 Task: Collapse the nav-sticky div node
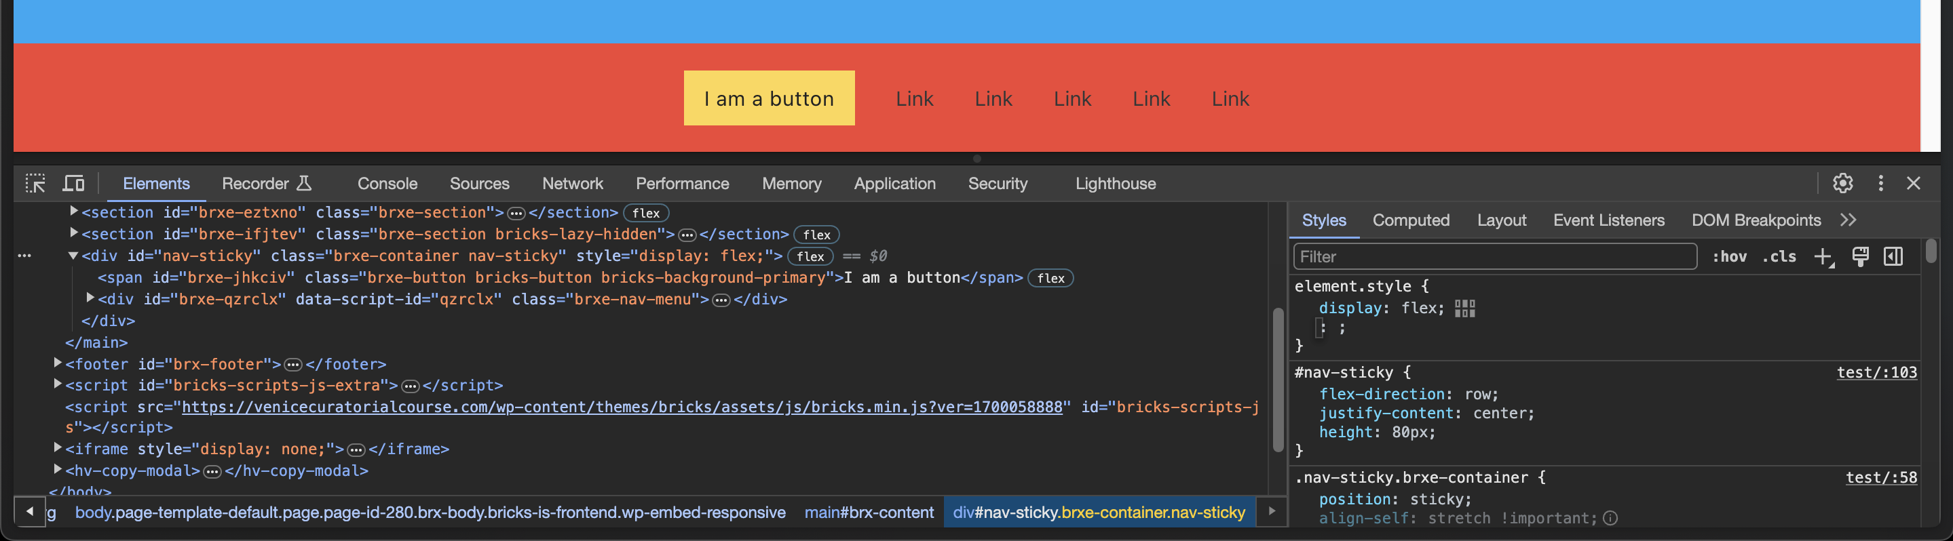pyautogui.click(x=73, y=256)
